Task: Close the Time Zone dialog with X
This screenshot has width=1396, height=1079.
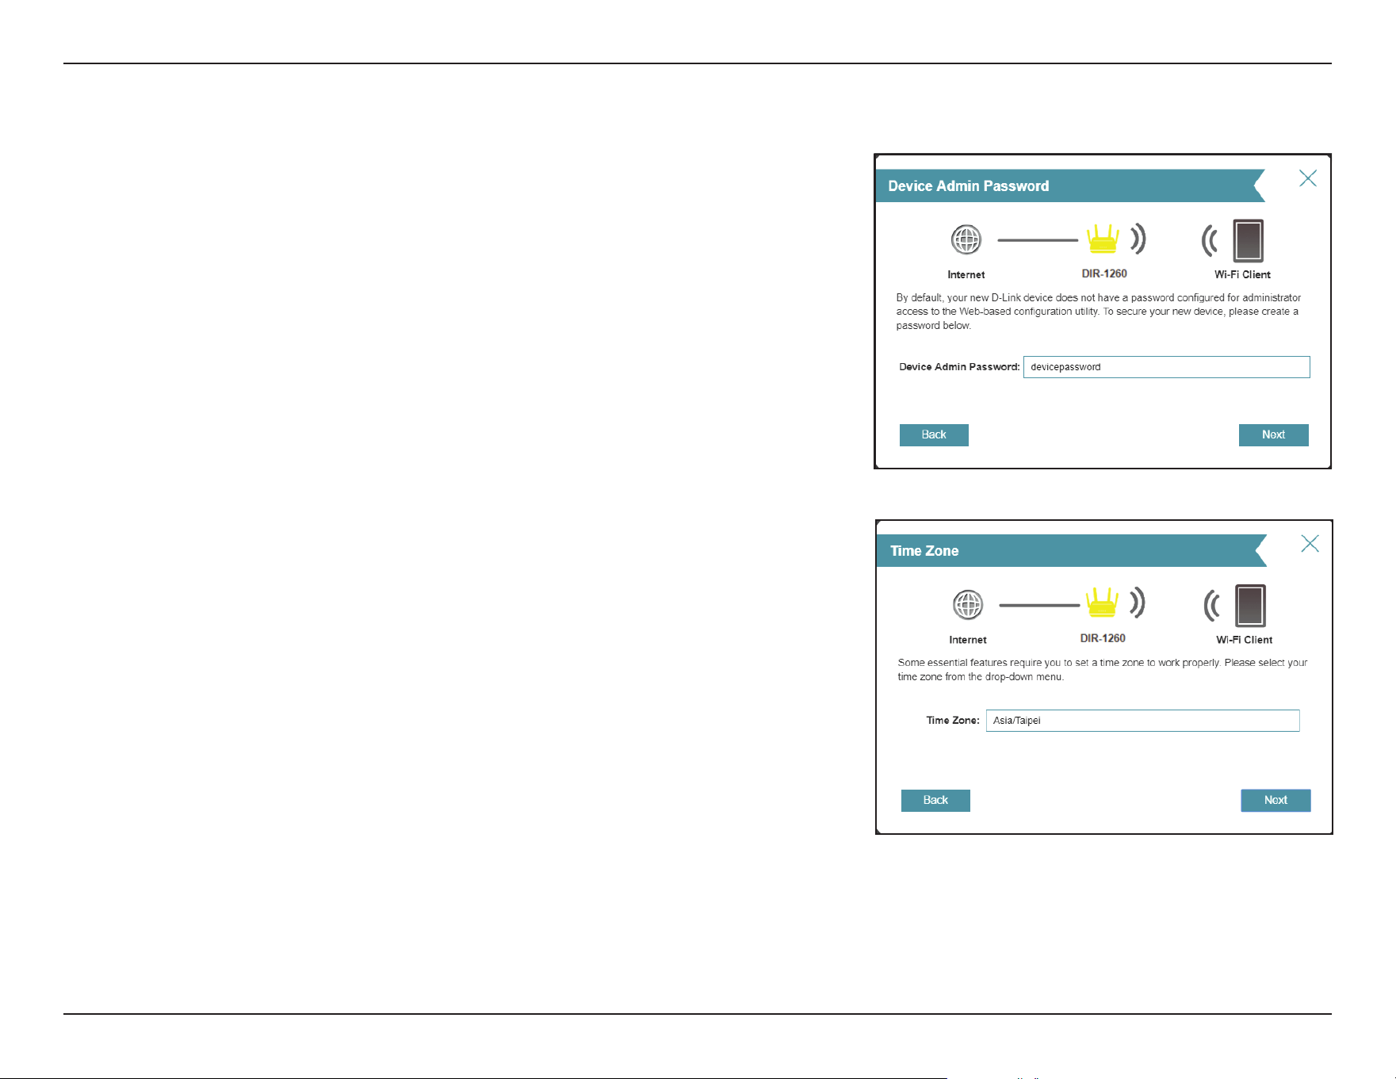Action: (x=1310, y=543)
